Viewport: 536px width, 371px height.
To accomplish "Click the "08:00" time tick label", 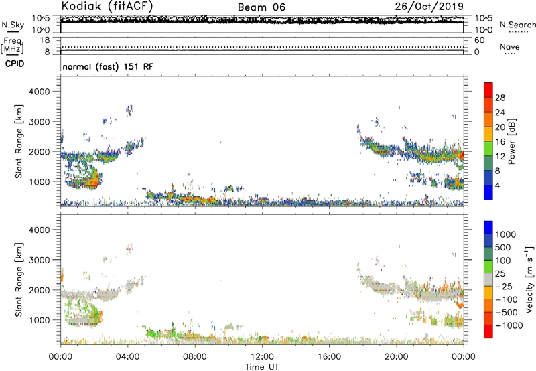I will [x=195, y=357].
